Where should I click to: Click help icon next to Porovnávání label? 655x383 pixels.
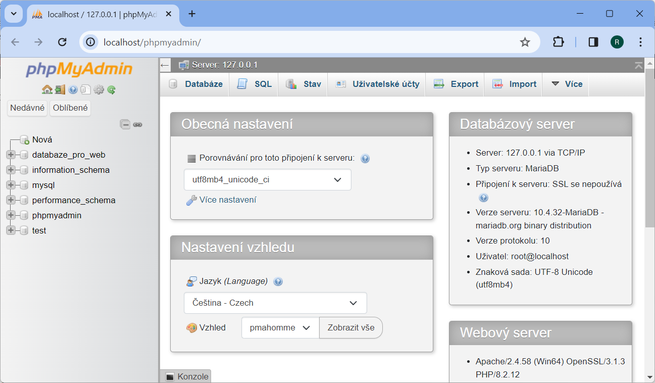[x=365, y=158]
